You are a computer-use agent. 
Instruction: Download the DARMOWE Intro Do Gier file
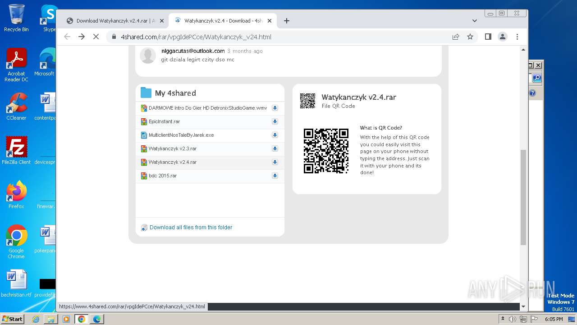(275, 108)
